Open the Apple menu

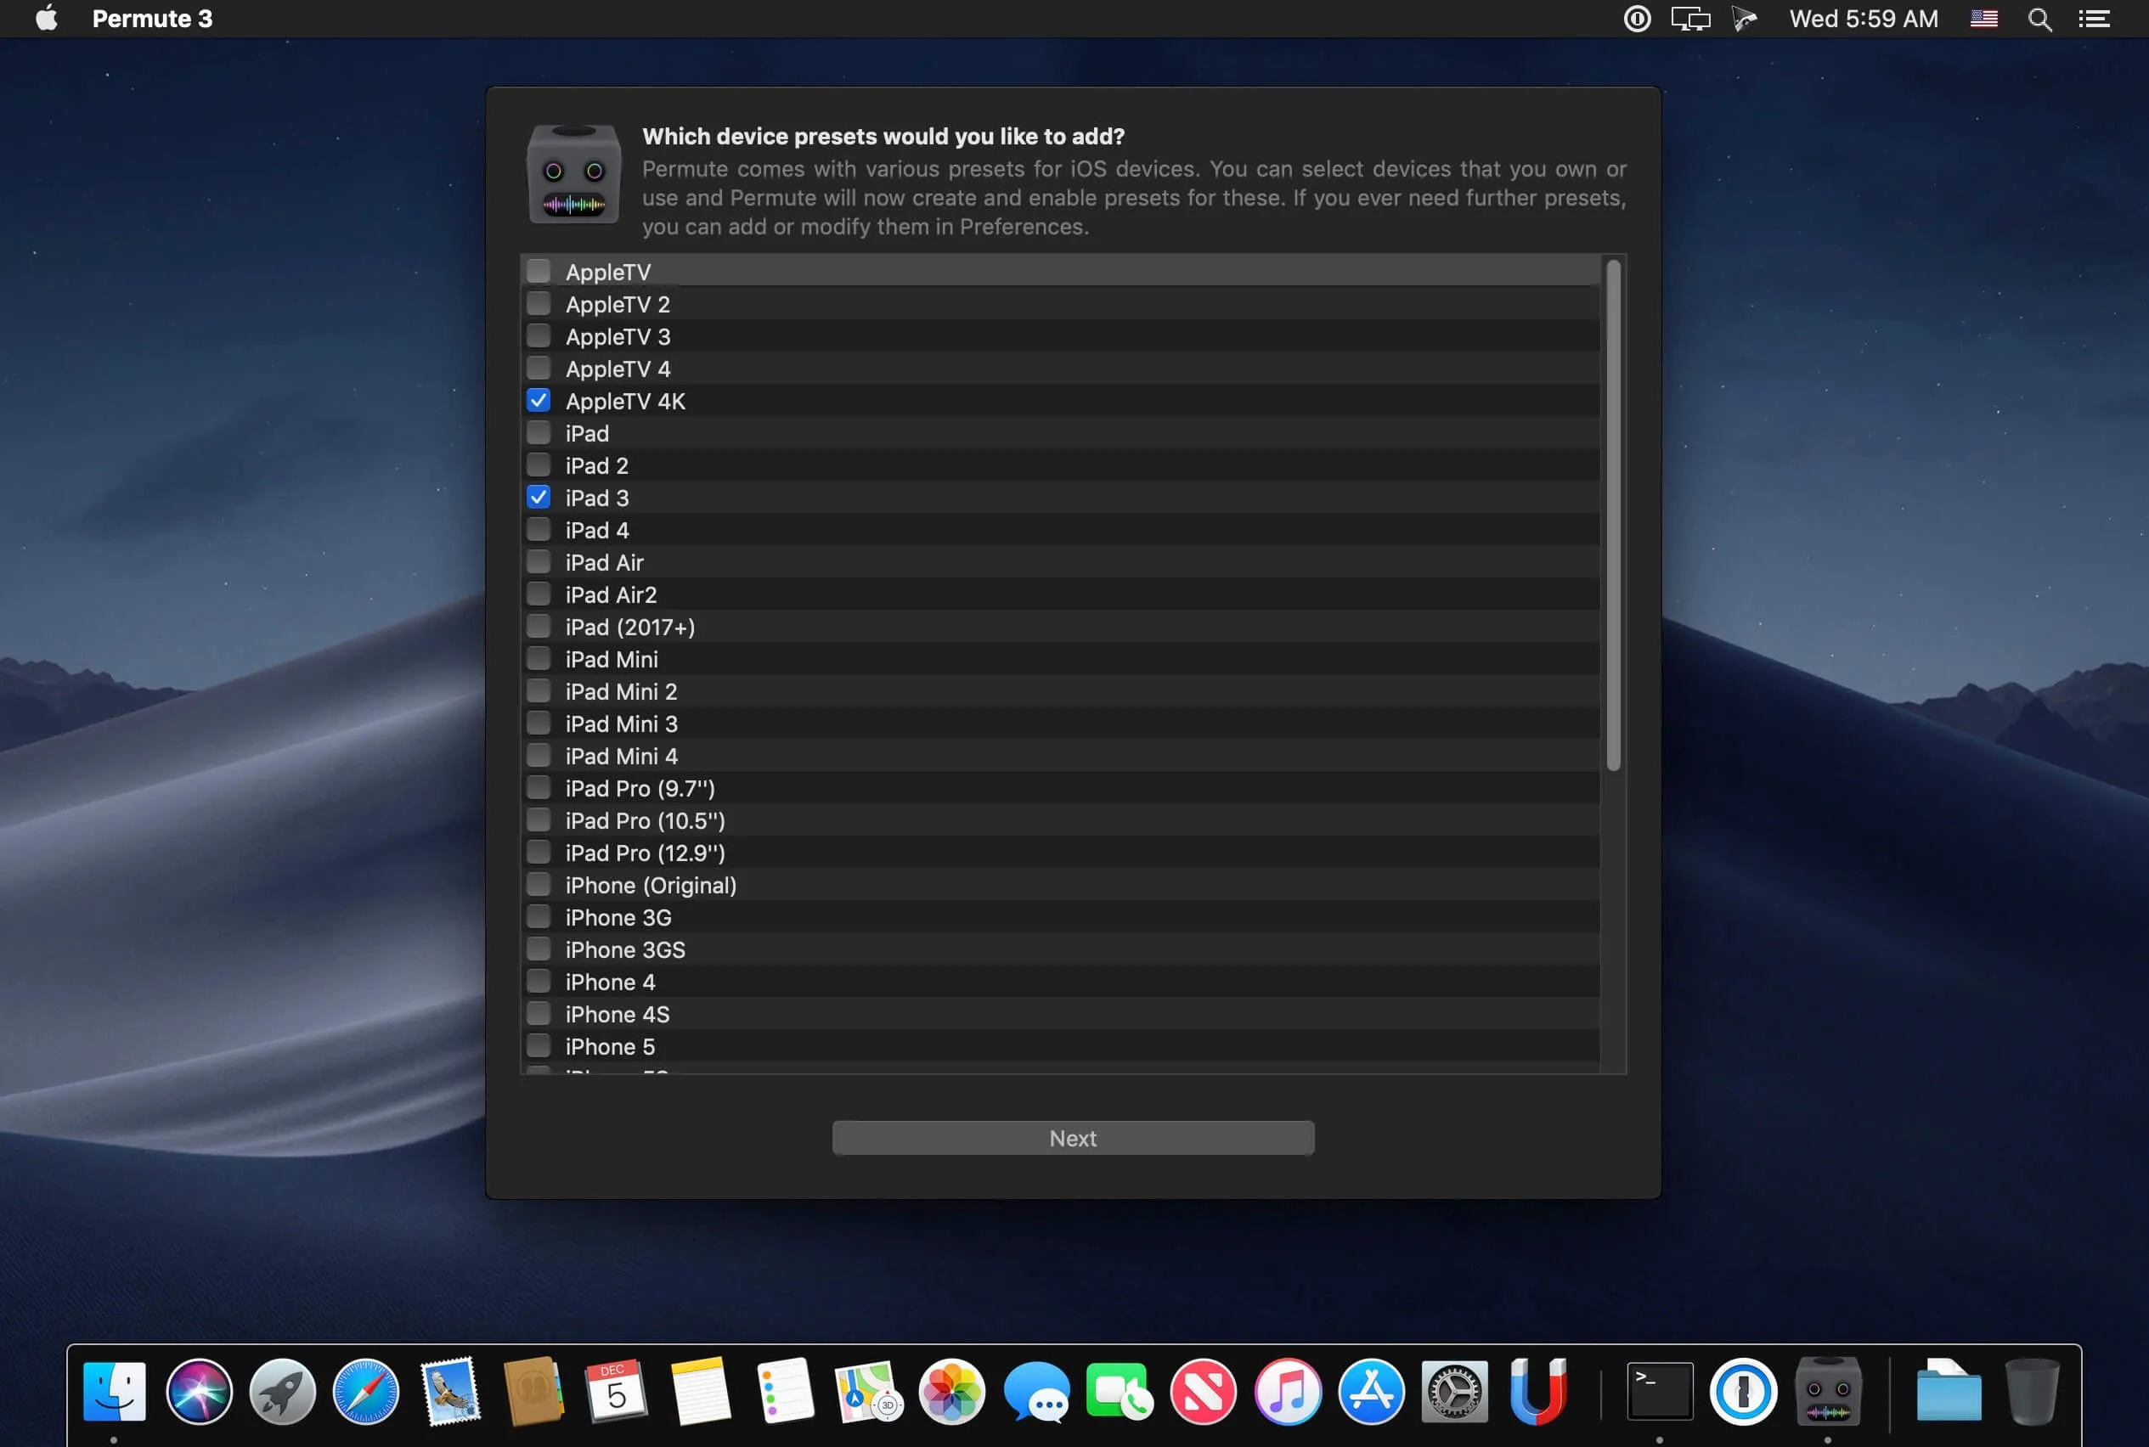tap(45, 19)
